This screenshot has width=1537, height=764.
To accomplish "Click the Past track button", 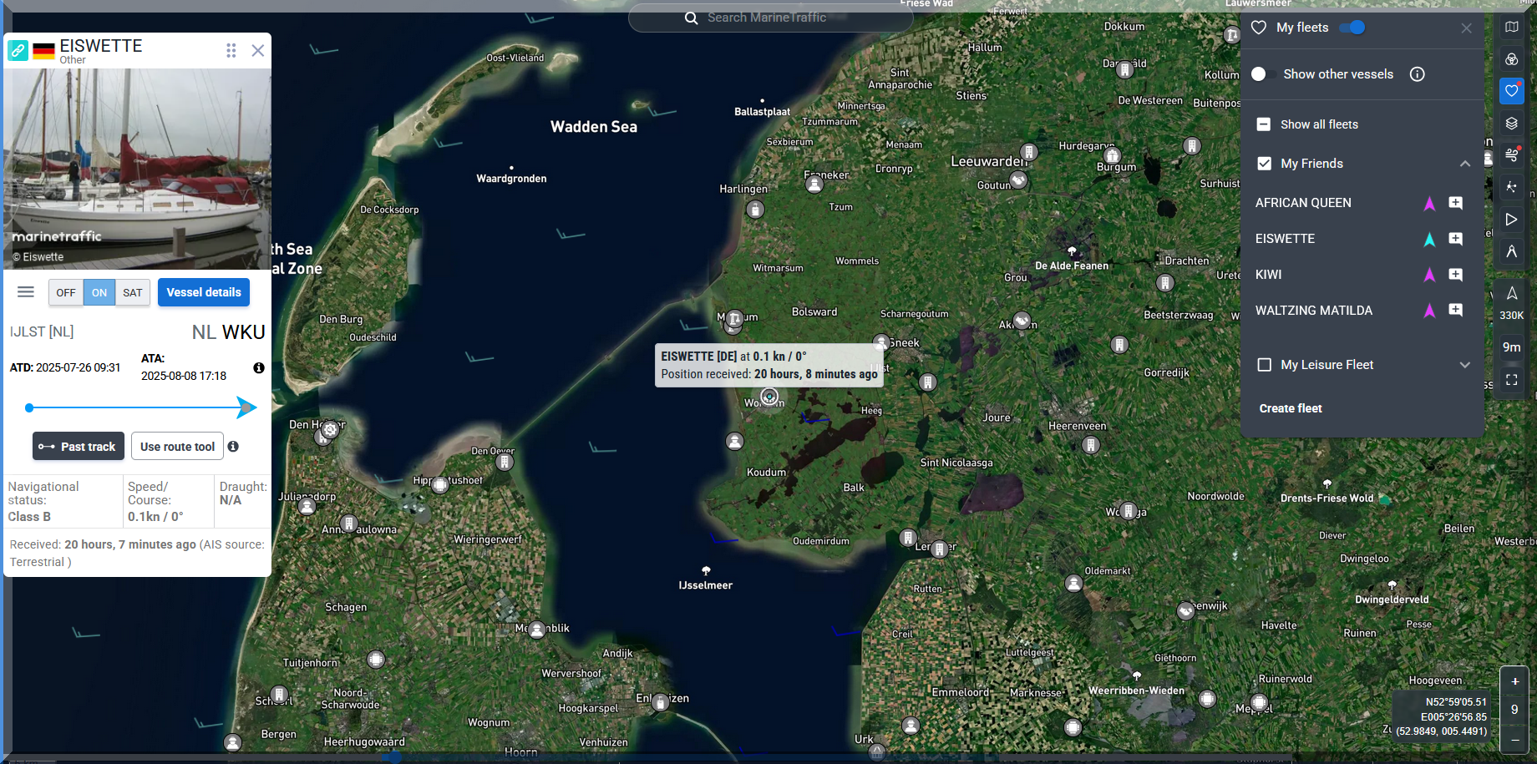I will [x=79, y=447].
